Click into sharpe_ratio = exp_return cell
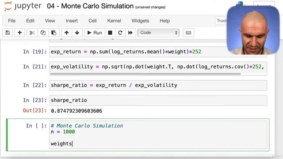This screenshot has height=159, width=283. (x=158, y=85)
